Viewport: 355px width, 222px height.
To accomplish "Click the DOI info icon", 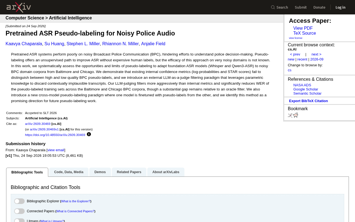I will pos(89,134).
